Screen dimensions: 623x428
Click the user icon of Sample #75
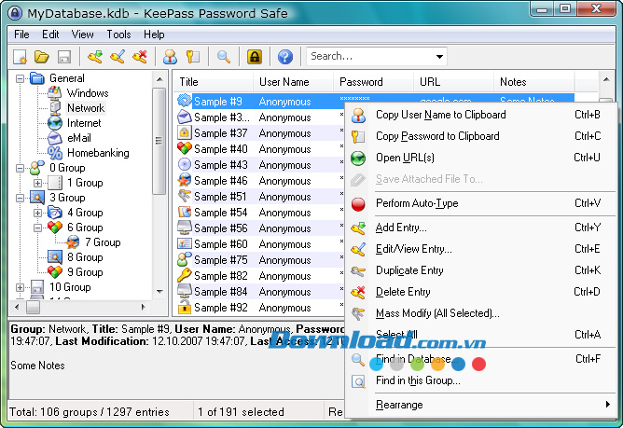click(x=185, y=259)
